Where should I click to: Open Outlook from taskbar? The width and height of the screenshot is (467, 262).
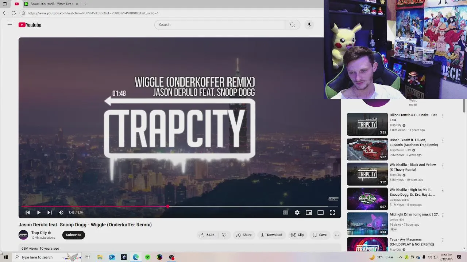[112, 257]
